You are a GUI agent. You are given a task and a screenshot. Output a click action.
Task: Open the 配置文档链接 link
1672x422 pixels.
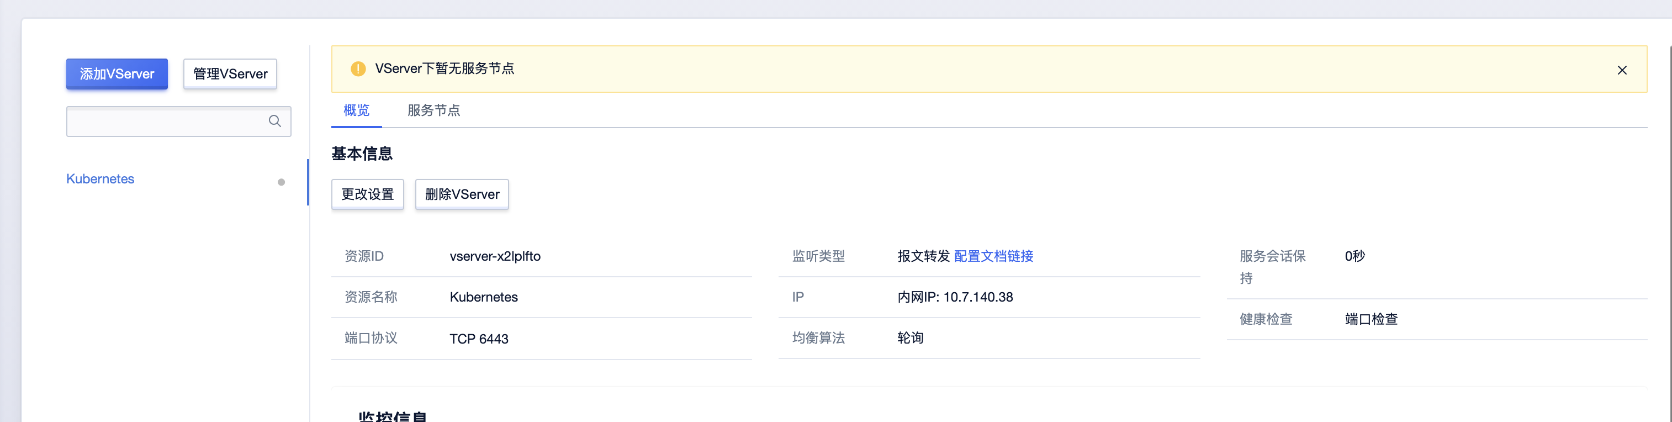tap(993, 256)
